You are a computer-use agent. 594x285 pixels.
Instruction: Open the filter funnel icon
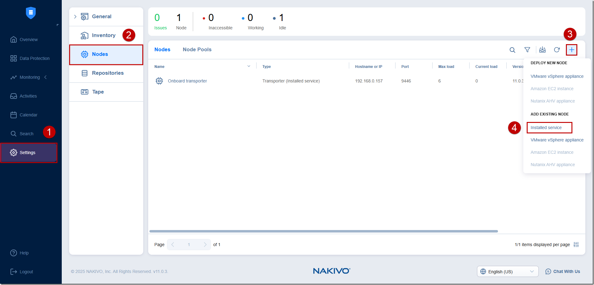[527, 50]
